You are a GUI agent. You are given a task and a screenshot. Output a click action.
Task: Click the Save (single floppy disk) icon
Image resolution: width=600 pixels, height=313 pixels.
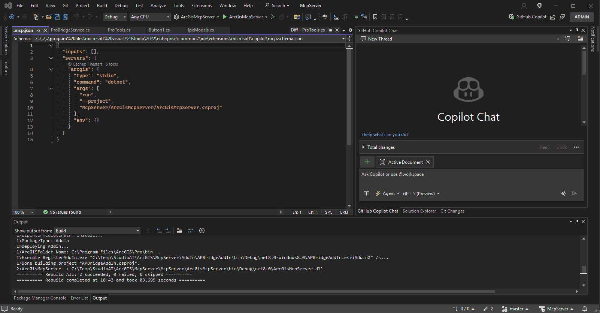57,17
